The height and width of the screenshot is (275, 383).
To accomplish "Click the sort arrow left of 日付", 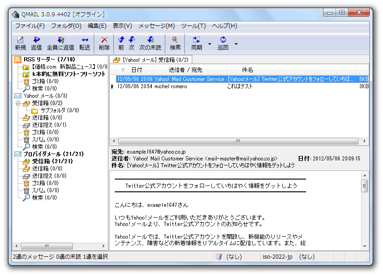I will (x=123, y=70).
